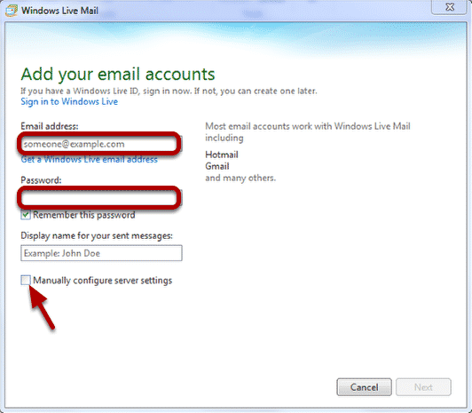472x413 pixels.
Task: Click the Hotmail text entry
Action: (222, 155)
